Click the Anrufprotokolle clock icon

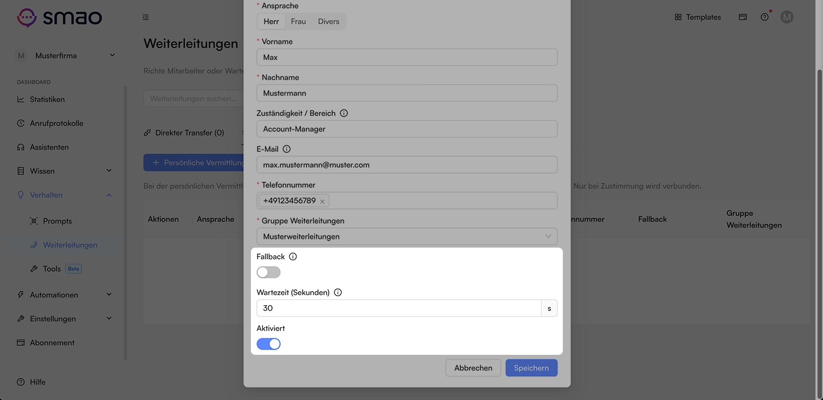click(x=21, y=124)
